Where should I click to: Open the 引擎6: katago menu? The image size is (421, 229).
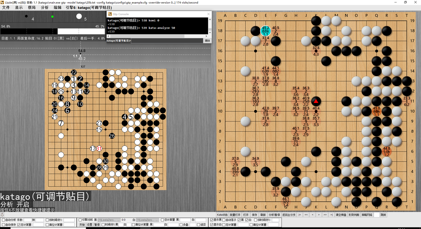(x=89, y=7)
